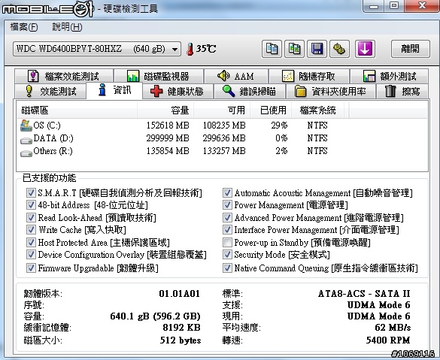Click capacity value 640.1 gB (596.2 GB)

(x=155, y=316)
